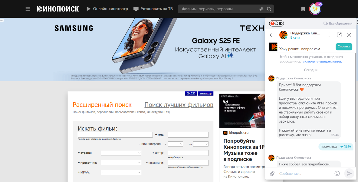Image resolution: width=358 pixels, height=182 pixels.
Task: Click the Телеканалы ad image
Action: (x=242, y=111)
